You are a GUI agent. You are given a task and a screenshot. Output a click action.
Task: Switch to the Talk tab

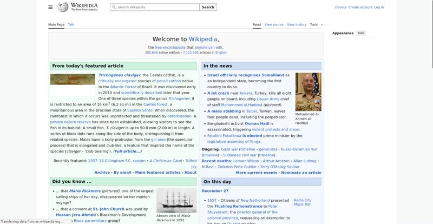click(71, 24)
